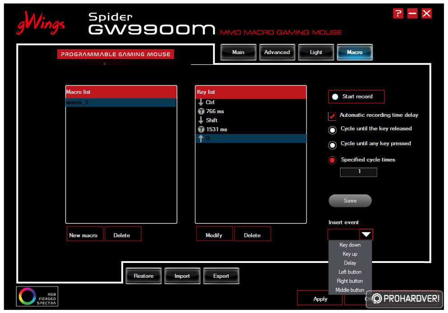Image resolution: width=448 pixels, height=313 pixels.
Task: Toggle Automatic recording time delay checkbox
Action: 332,116
